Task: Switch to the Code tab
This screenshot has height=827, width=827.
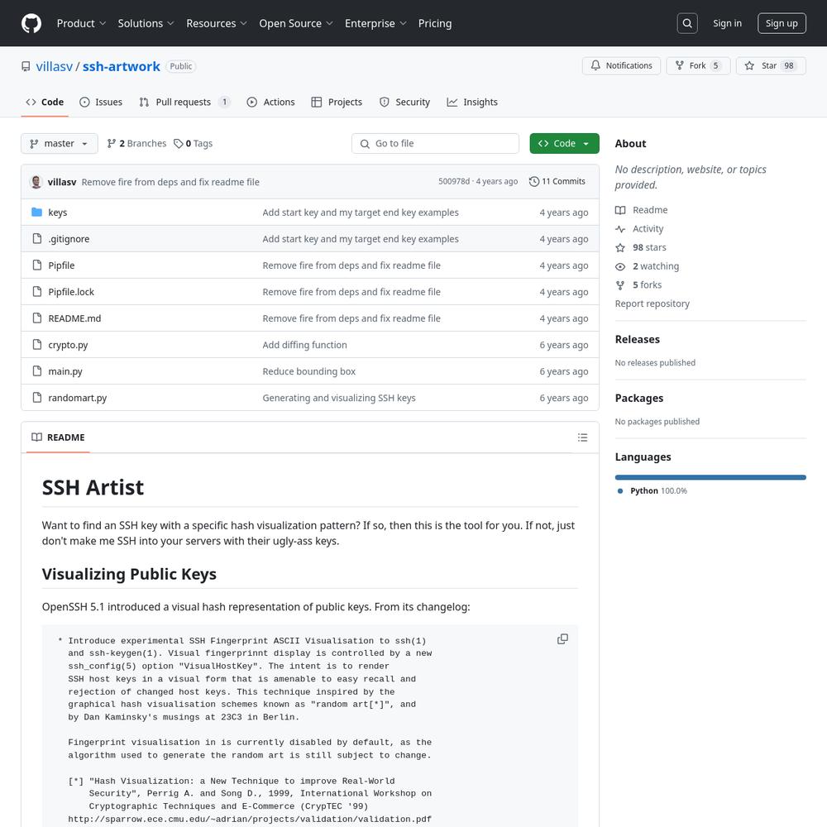Action: click(x=45, y=102)
